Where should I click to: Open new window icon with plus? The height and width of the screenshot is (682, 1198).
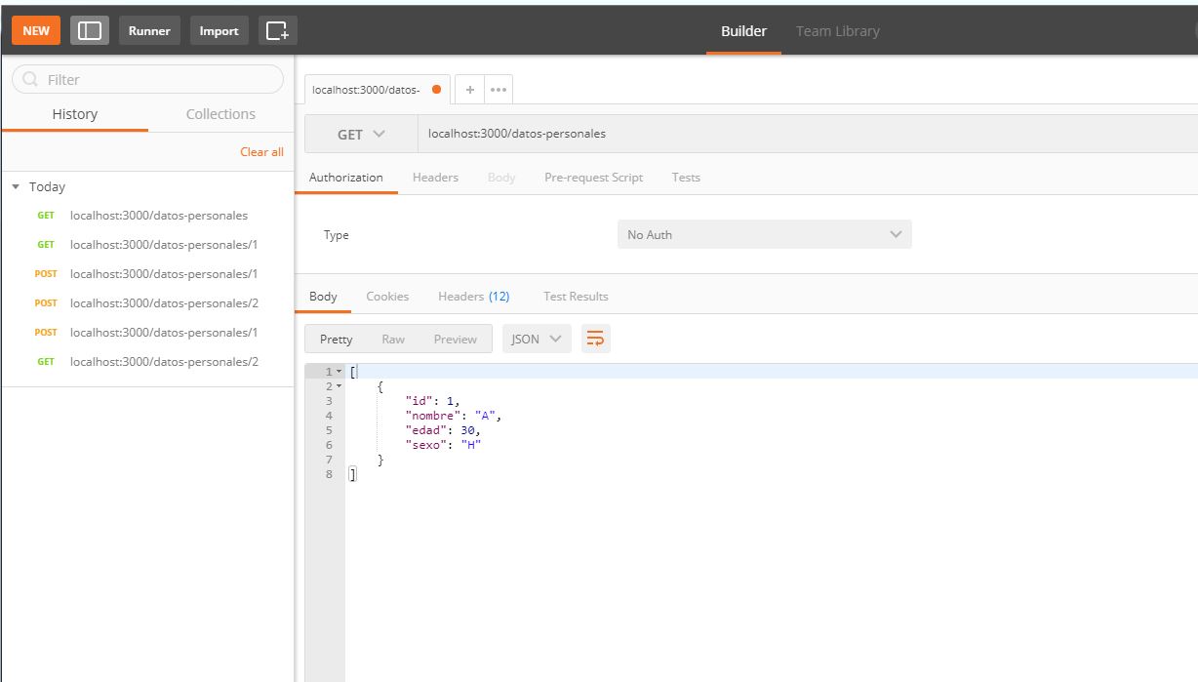point(277,30)
